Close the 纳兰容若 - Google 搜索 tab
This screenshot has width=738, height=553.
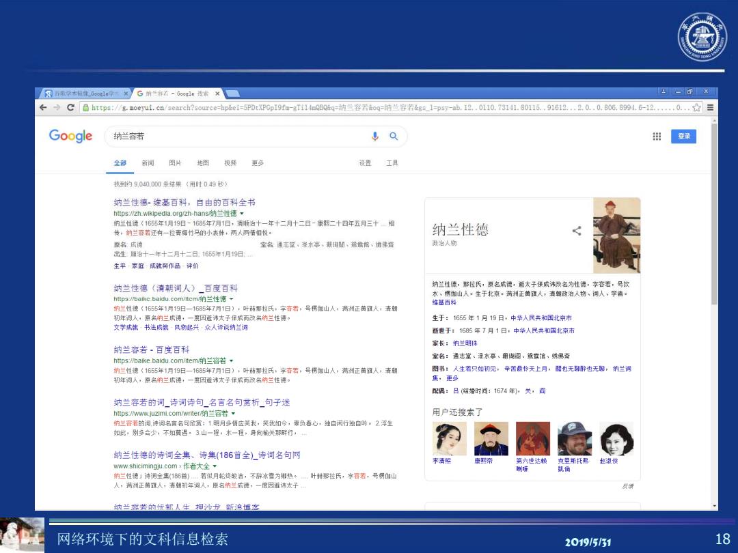(x=217, y=94)
